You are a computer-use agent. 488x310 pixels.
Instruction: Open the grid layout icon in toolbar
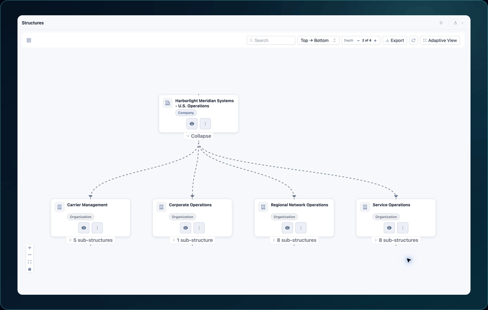[x=29, y=40]
